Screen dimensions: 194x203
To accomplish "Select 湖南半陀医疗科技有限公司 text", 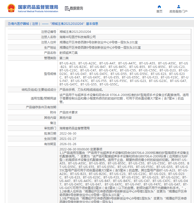I will [x=77, y=37].
